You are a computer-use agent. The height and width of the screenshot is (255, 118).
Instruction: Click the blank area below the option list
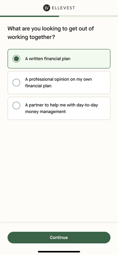pyautogui.click(x=59, y=171)
